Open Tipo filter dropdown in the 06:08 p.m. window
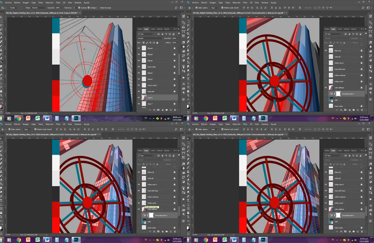This screenshot has height=243, width=374. pos(146,34)
